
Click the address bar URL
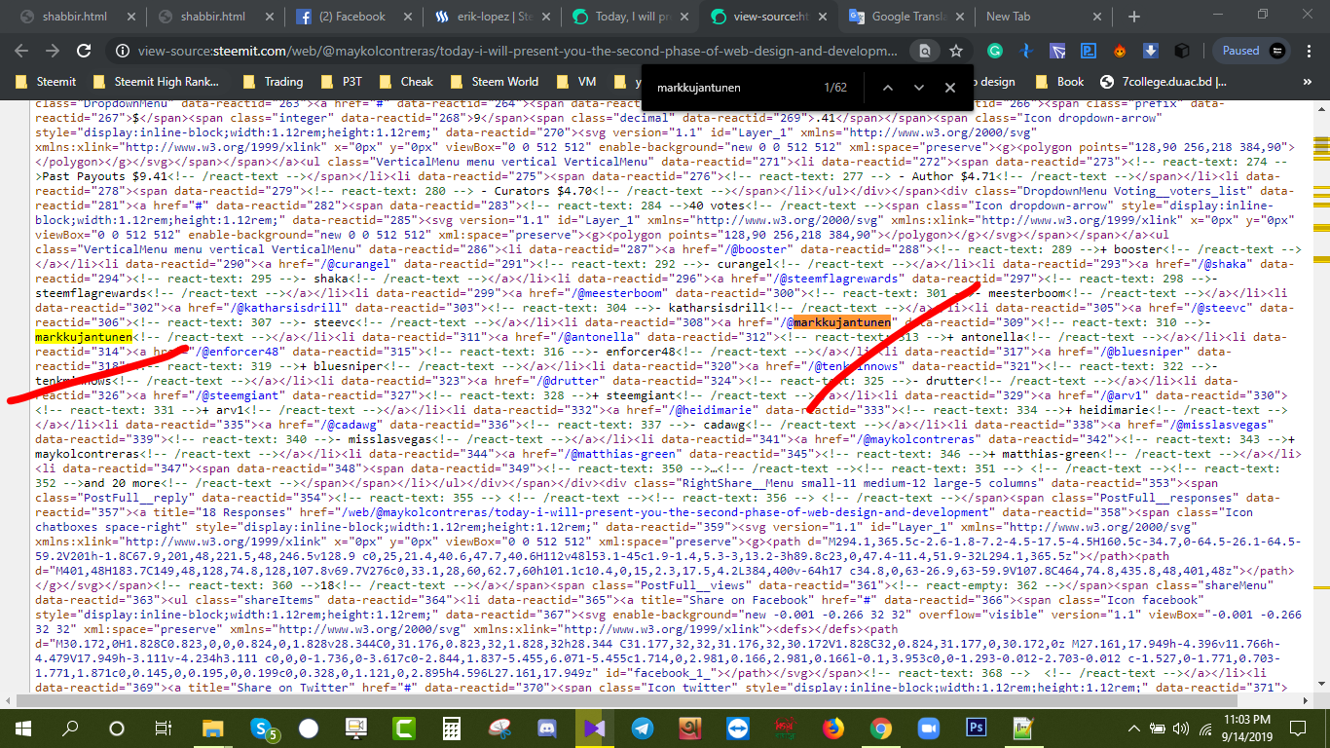pyautogui.click(x=518, y=51)
